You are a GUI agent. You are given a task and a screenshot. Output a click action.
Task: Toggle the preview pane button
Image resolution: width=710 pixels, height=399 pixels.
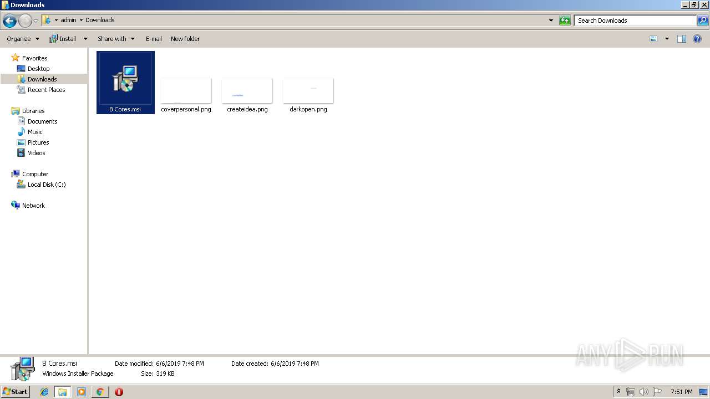[682, 39]
